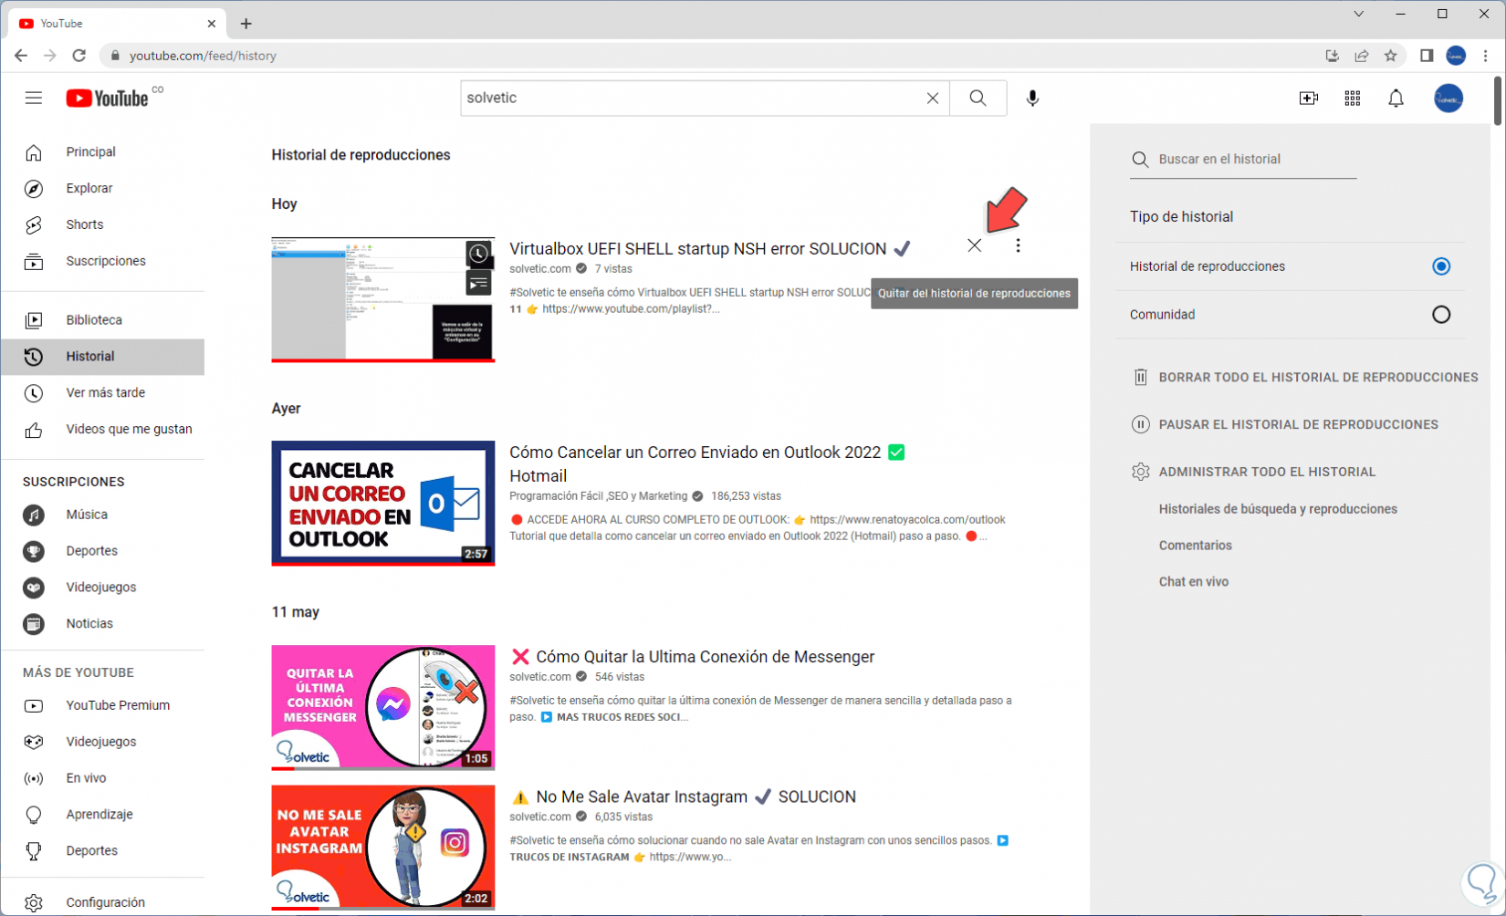Open Historiales de búsqueda y reproducciones
This screenshot has width=1506, height=916.
pos(1278,509)
